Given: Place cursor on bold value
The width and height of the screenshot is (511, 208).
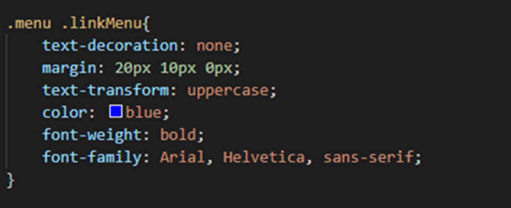Looking at the screenshot, I should [x=178, y=135].
